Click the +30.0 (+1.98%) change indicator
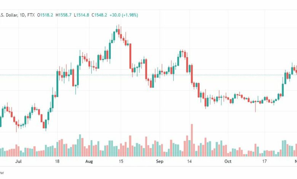The image size is (297, 179). (124, 15)
